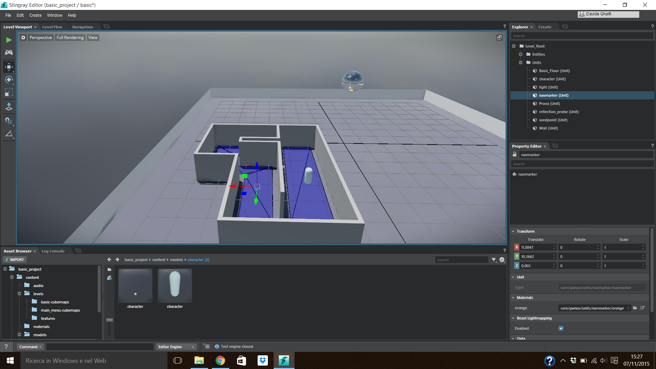Screen dimensions: 656x369
Task: Open the Create menu in the menu bar
Action: click(35, 15)
